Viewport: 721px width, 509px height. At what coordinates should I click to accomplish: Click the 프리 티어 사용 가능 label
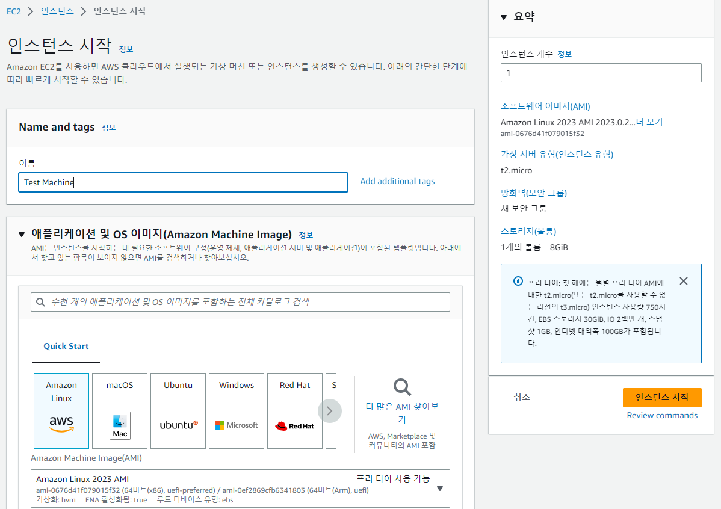[x=393, y=479]
